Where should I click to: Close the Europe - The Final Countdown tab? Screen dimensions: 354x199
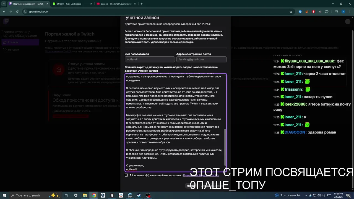(134, 4)
